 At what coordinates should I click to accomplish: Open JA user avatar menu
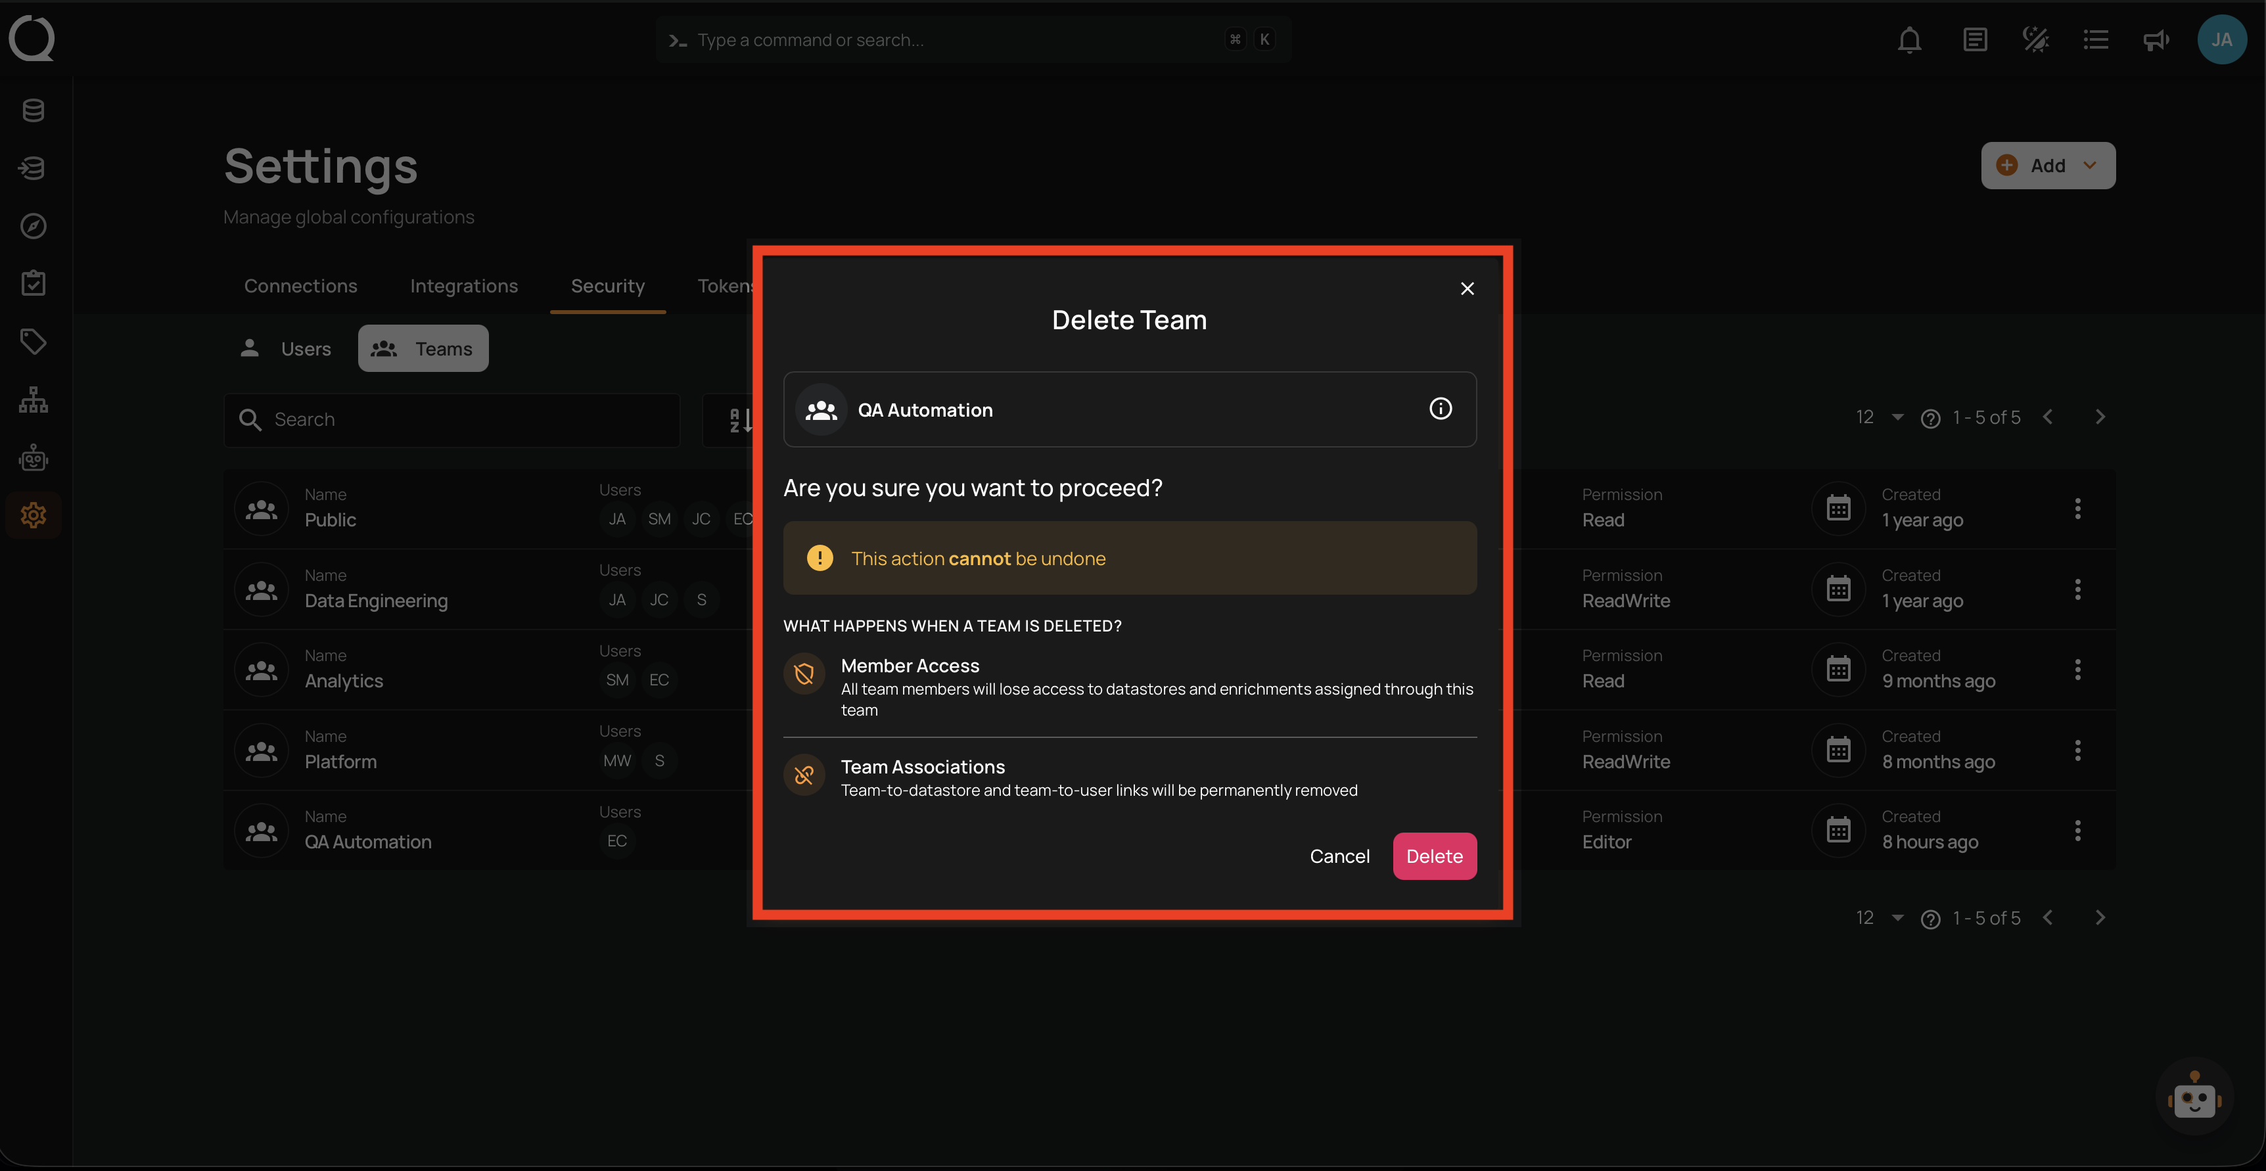2222,39
